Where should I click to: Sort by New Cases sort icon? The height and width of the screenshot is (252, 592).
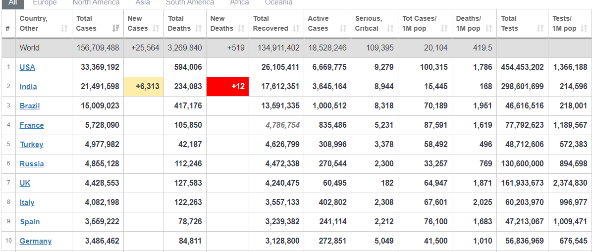coord(156,28)
